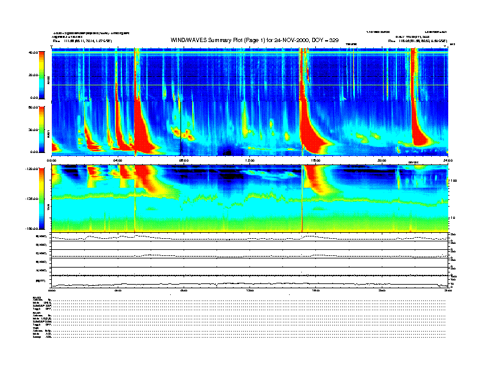Click the -150.00 value on TNR scale
The height and width of the screenshot is (373, 483).
pos(32,229)
